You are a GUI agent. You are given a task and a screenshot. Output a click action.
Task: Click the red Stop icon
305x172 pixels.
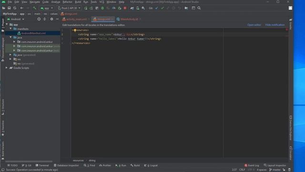pos(125,8)
